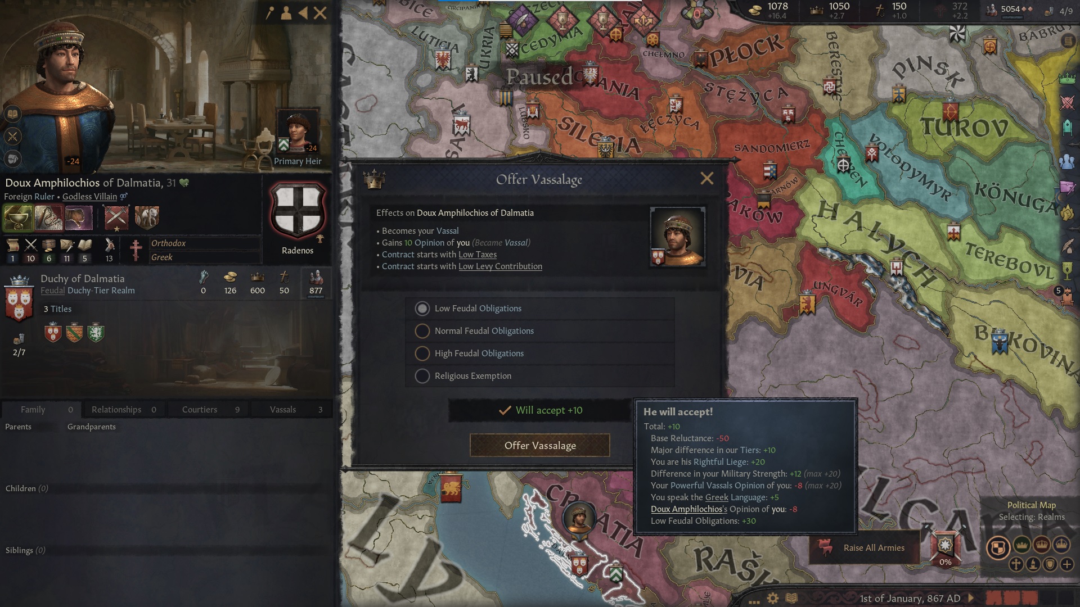Switch to the Faith map mode cross icon

pos(1016,564)
